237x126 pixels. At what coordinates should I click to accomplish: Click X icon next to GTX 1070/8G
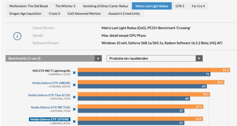pos(74,122)
